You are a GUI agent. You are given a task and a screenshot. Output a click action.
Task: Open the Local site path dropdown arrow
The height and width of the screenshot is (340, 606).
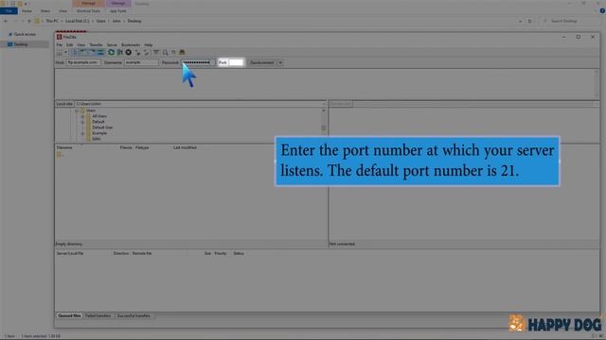(x=324, y=104)
